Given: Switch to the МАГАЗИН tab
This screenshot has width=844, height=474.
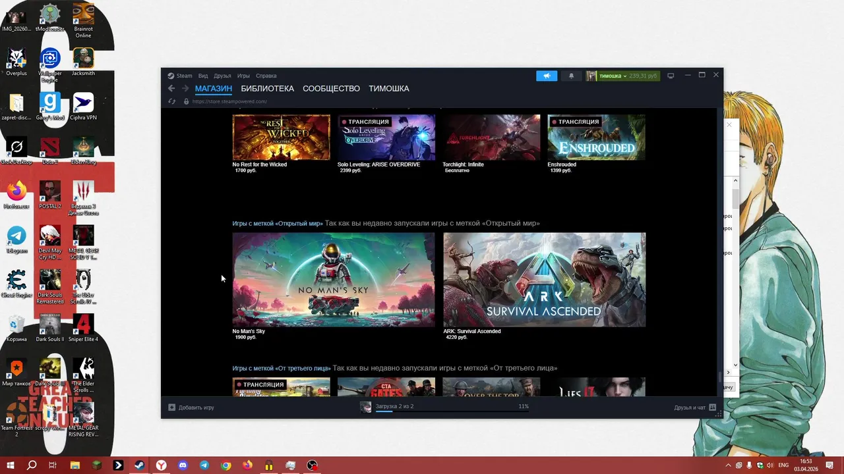Looking at the screenshot, I should [x=214, y=88].
